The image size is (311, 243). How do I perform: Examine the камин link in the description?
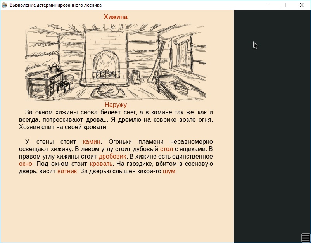92,142
